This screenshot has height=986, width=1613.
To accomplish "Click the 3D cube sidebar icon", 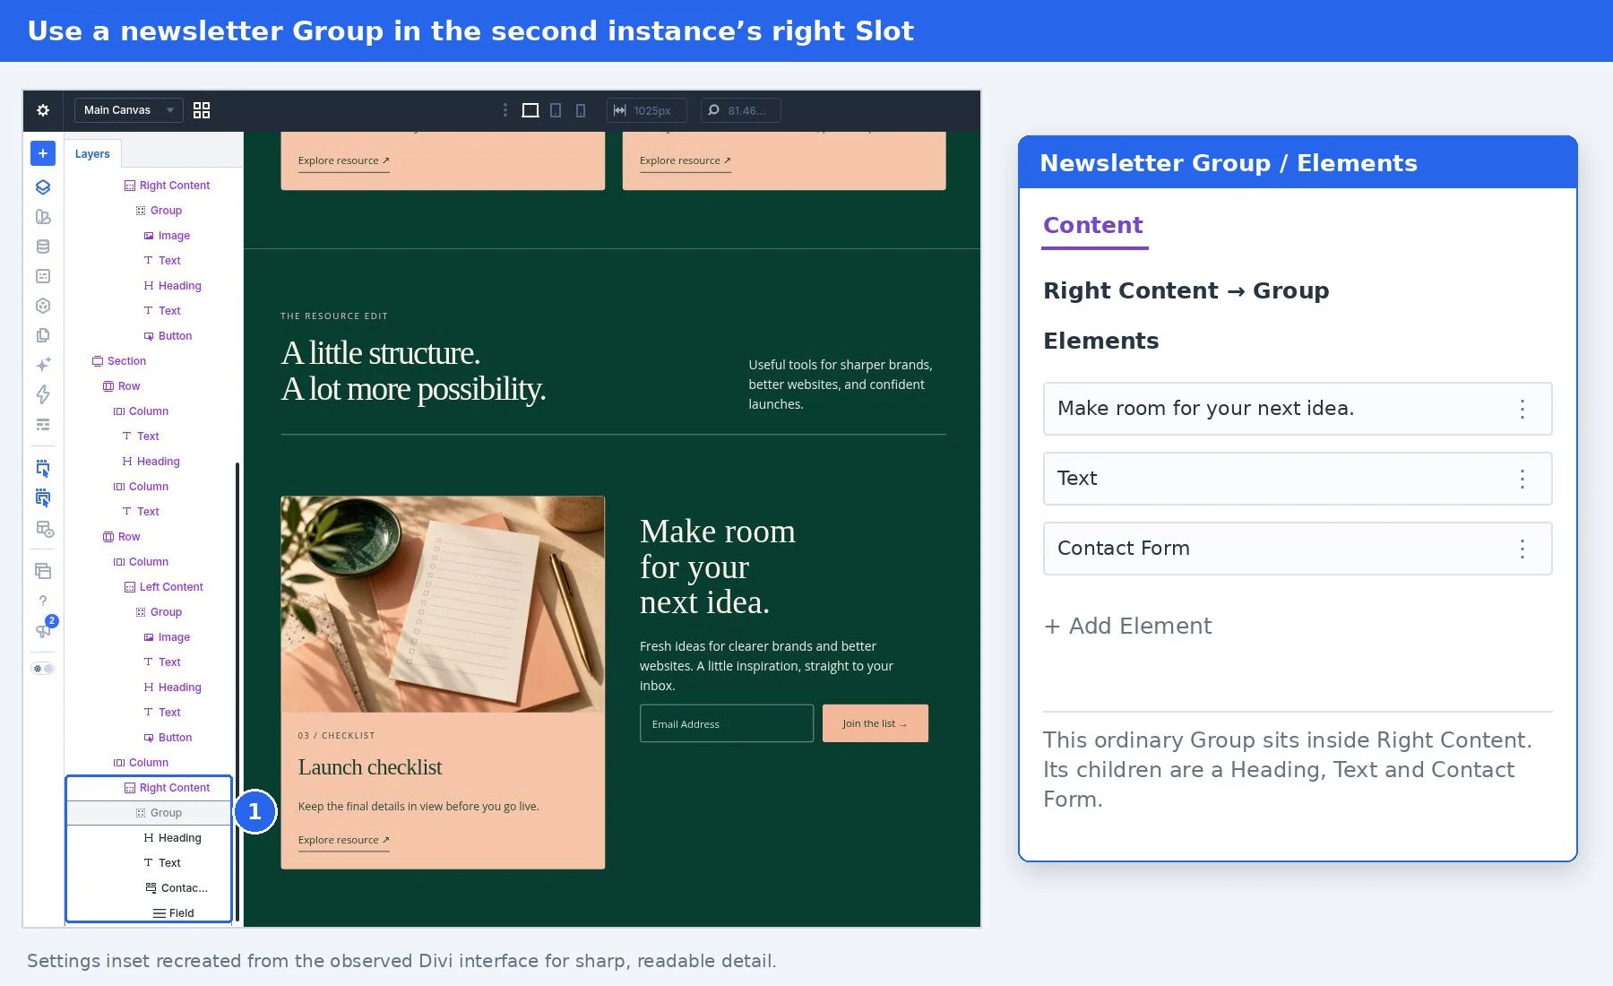I will coord(43,306).
